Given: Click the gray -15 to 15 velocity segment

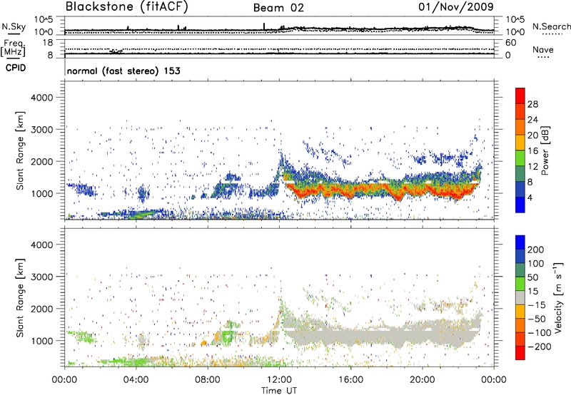Looking at the screenshot, I should pos(520,297).
